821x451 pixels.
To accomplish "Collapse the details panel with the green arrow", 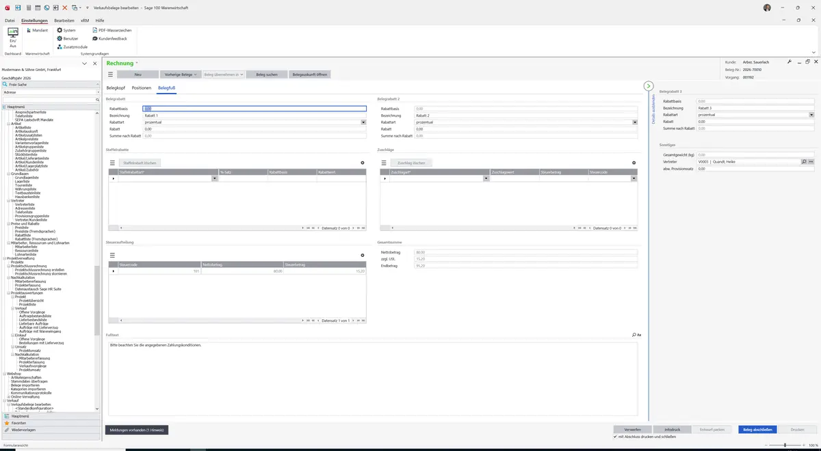I will pyautogui.click(x=649, y=86).
